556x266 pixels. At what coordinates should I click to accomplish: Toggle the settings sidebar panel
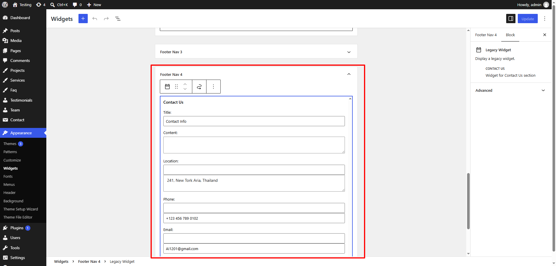(x=511, y=19)
